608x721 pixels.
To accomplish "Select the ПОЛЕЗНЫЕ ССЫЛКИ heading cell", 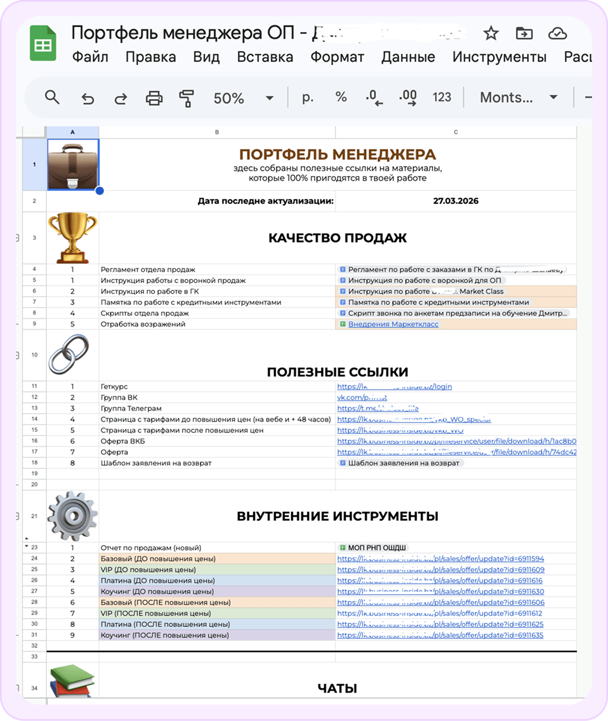I will [338, 355].
